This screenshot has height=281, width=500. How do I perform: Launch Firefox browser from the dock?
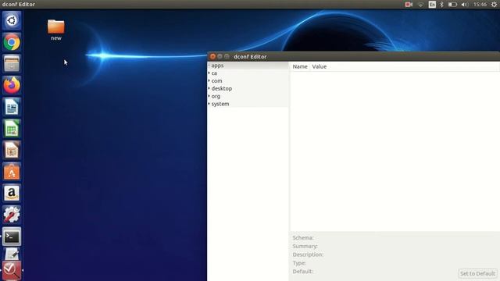(12, 85)
